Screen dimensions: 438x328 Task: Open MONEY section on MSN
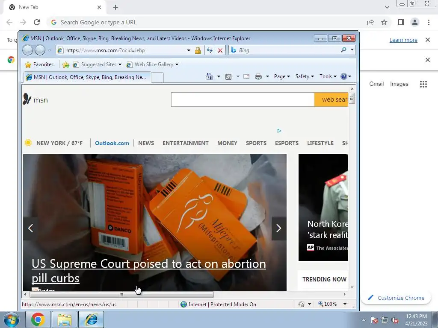[x=228, y=143]
